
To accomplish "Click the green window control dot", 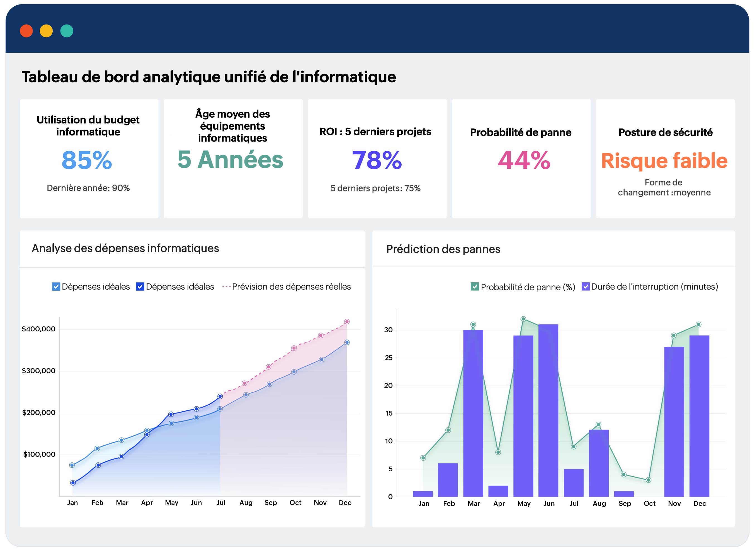I will click(x=67, y=31).
